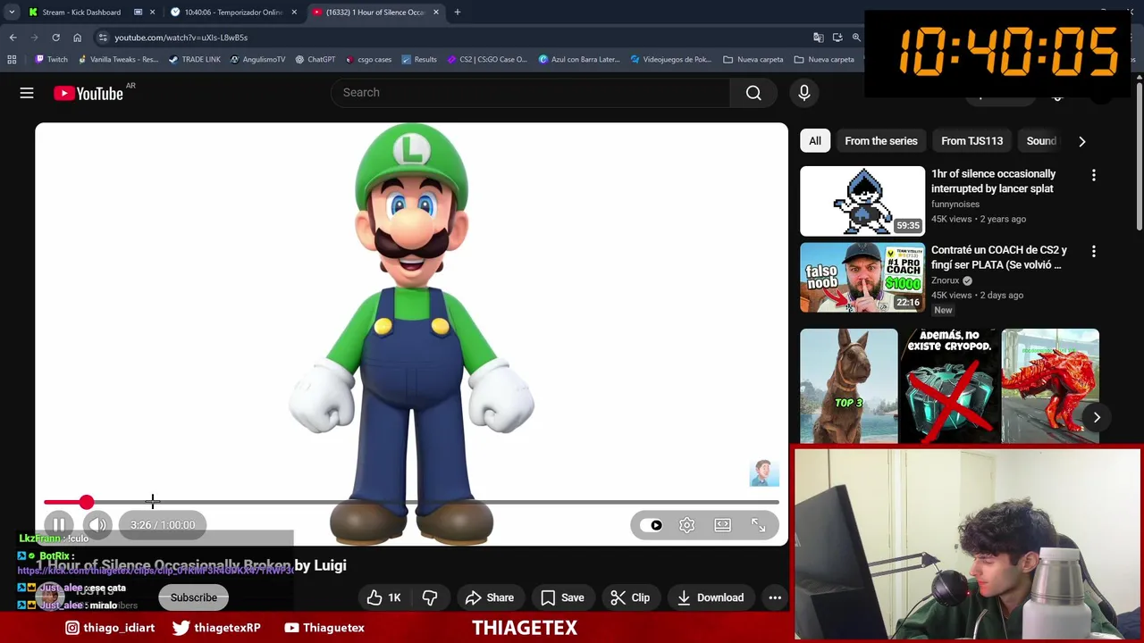Open lancer splat video thumbnail

click(862, 201)
